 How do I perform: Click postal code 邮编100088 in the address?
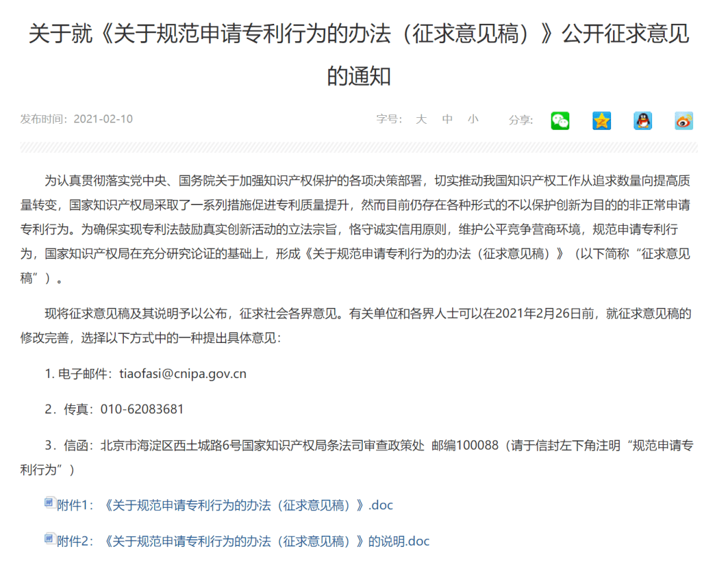click(x=465, y=446)
